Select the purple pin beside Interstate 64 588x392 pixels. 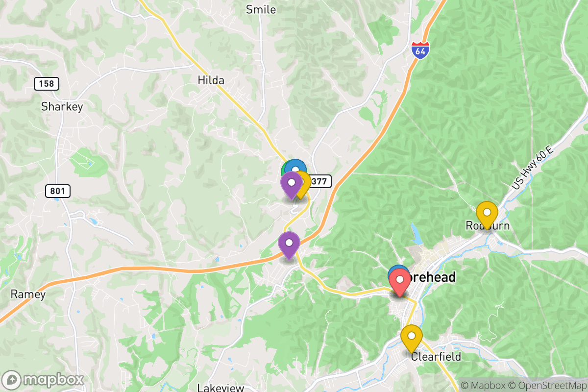pyautogui.click(x=289, y=245)
